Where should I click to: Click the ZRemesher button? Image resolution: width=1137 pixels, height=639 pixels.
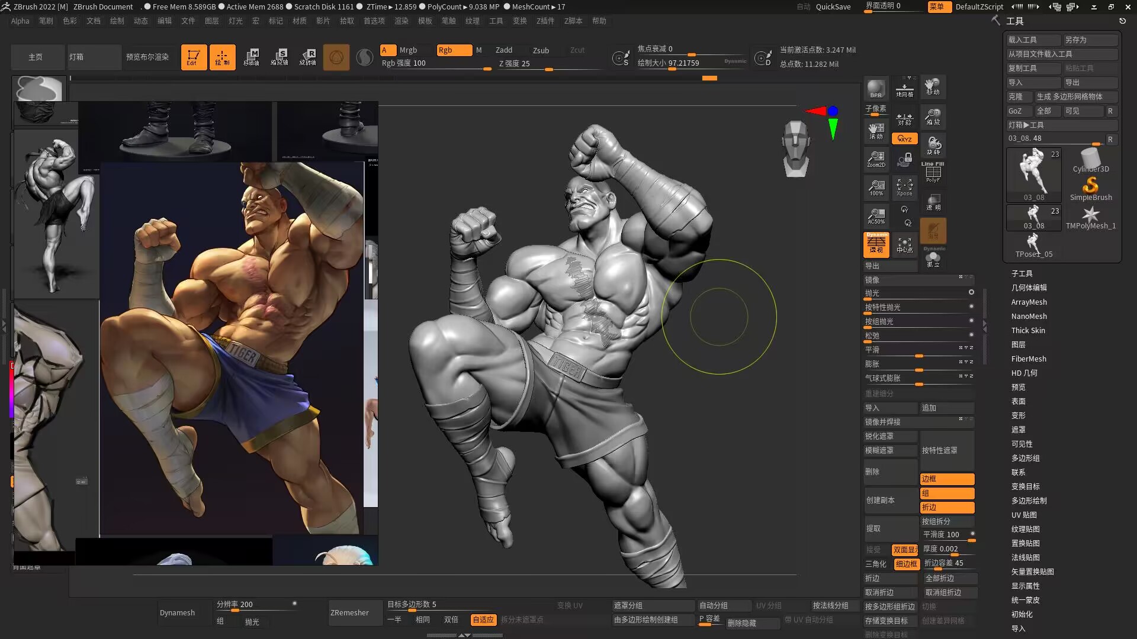pyautogui.click(x=349, y=612)
